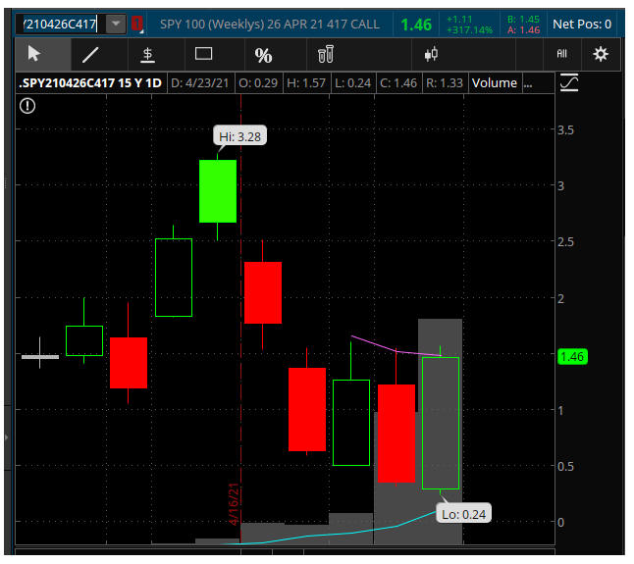Click the symbol input field 210426C417
This screenshot has width=634, height=564.
tap(60, 25)
